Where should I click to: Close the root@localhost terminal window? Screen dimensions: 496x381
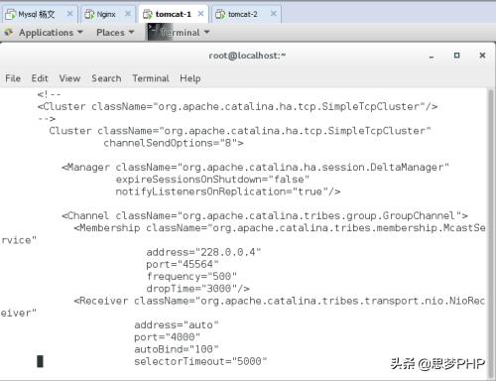[482, 56]
